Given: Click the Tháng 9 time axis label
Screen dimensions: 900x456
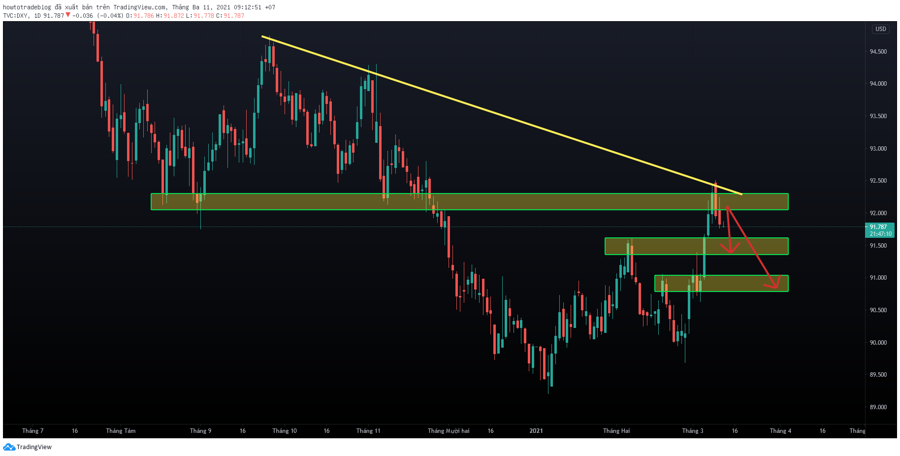Looking at the screenshot, I should point(200,431).
